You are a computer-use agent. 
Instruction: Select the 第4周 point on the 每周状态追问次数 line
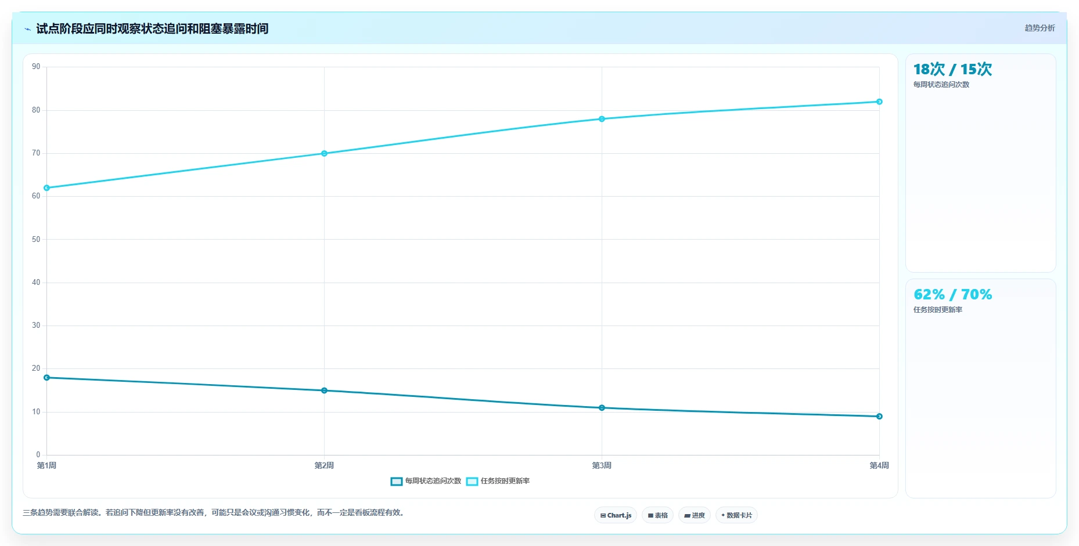pos(879,417)
